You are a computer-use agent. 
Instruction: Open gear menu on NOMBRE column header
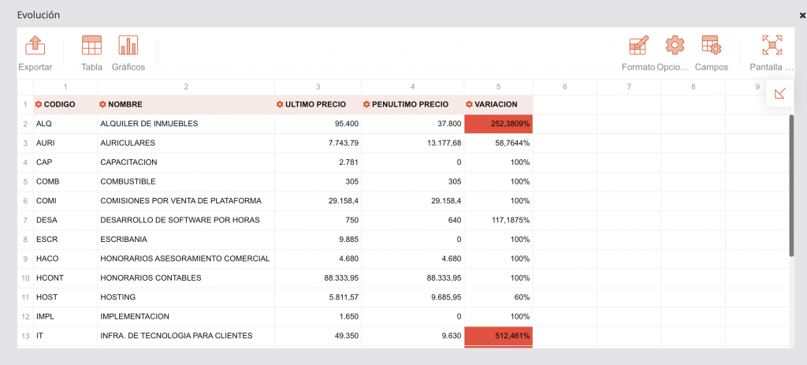[x=102, y=105]
